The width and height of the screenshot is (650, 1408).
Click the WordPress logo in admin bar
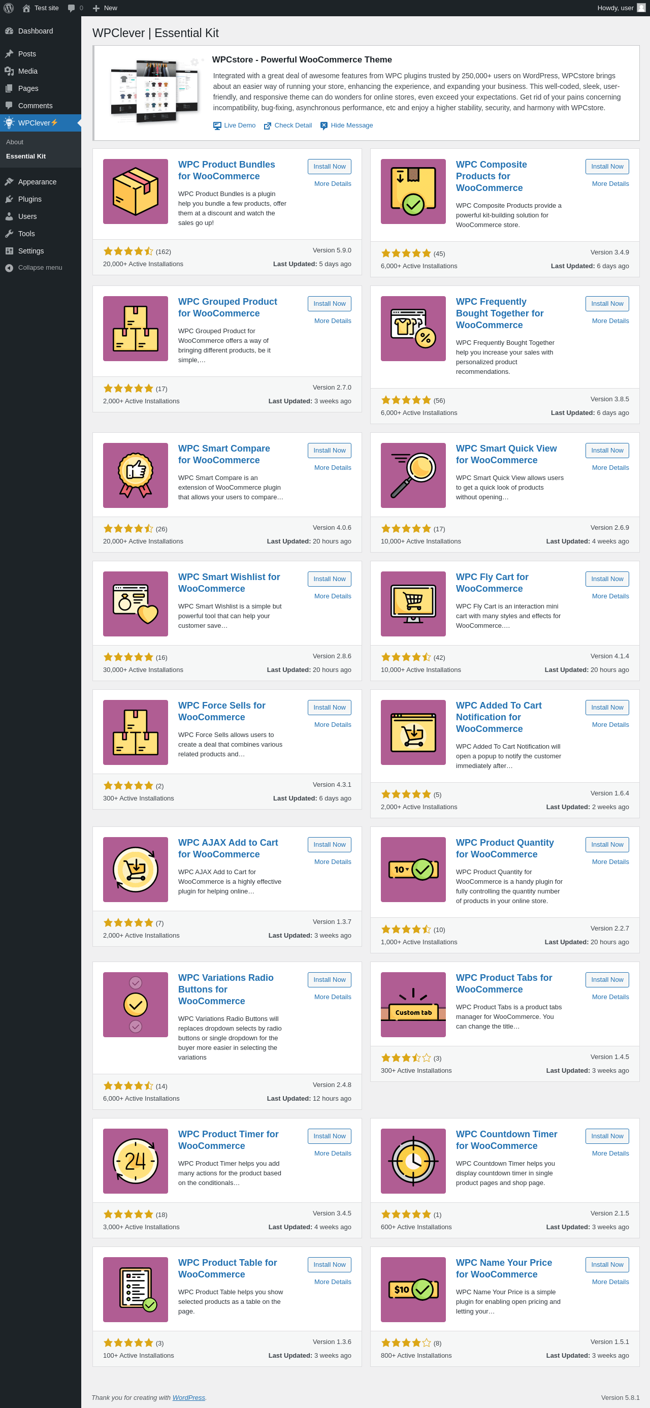(9, 8)
